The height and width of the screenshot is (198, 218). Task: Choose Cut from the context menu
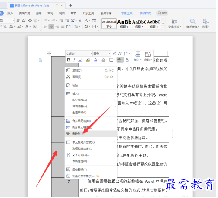point(91,77)
